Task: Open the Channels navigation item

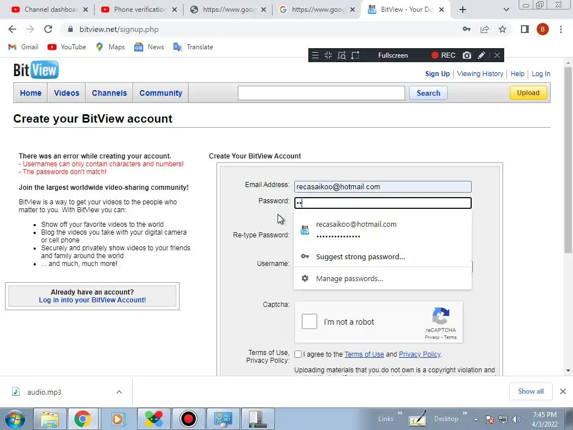Action: [109, 93]
